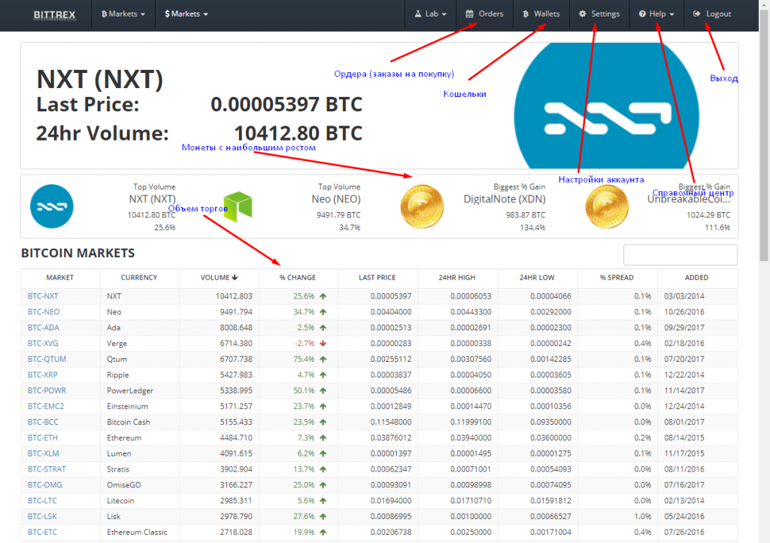The image size is (770, 543).
Task: Click the Bitcoin Markets search field
Action: coord(680,255)
